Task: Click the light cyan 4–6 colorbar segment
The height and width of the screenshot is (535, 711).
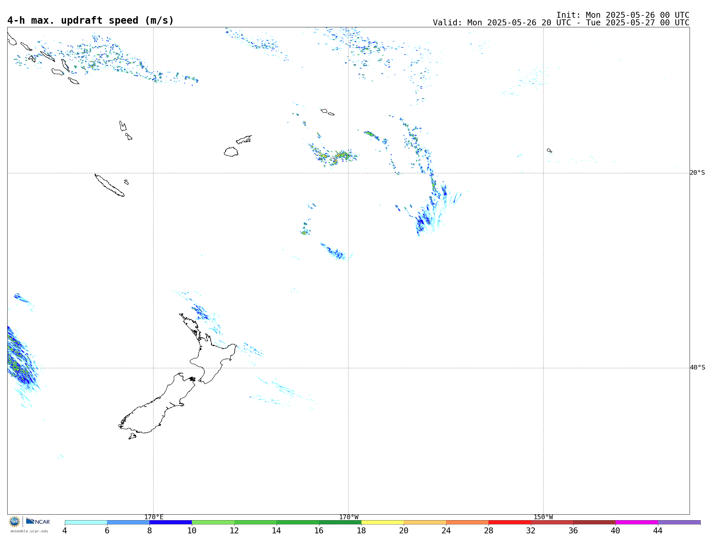Action: pos(86,522)
